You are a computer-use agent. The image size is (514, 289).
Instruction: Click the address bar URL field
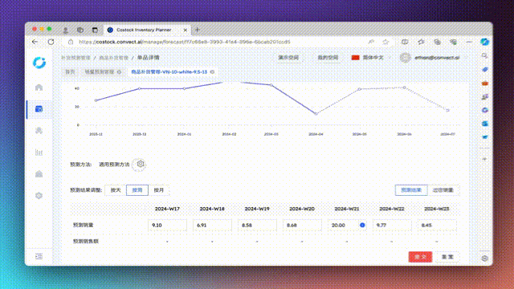tap(185, 42)
